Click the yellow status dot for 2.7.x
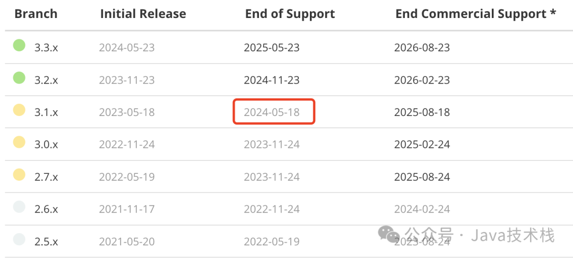Screen dimensions: 573x258 click(x=19, y=174)
